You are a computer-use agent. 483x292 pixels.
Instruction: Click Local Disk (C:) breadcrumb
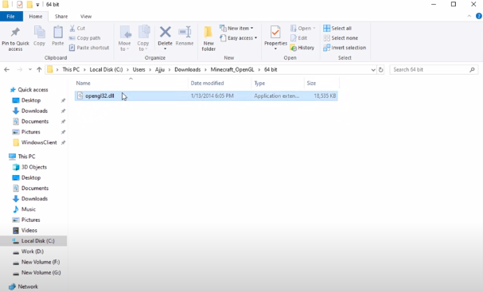pos(106,69)
